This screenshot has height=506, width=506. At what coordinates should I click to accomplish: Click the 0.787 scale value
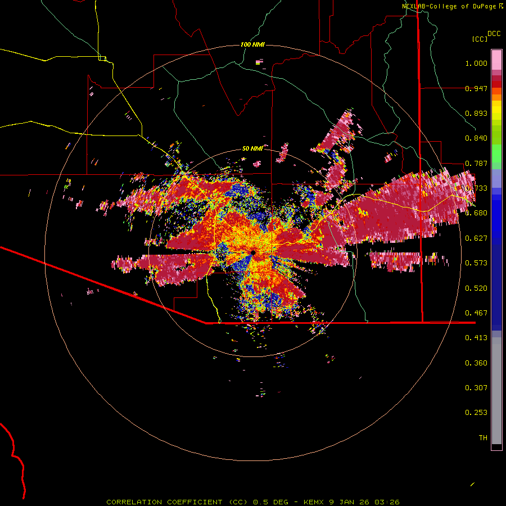click(476, 163)
